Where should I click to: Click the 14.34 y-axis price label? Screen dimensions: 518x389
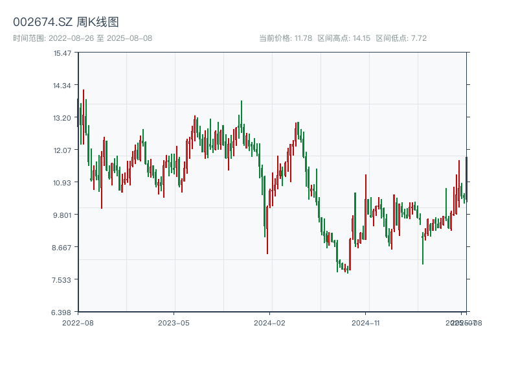point(62,85)
